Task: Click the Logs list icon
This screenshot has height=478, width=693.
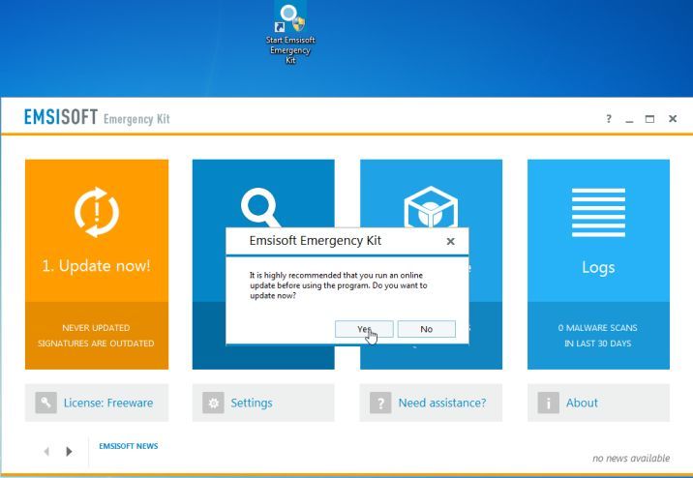Action: 598,213
